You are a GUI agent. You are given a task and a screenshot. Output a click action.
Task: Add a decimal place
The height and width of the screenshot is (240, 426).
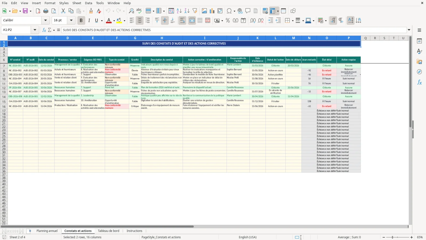point(253,21)
